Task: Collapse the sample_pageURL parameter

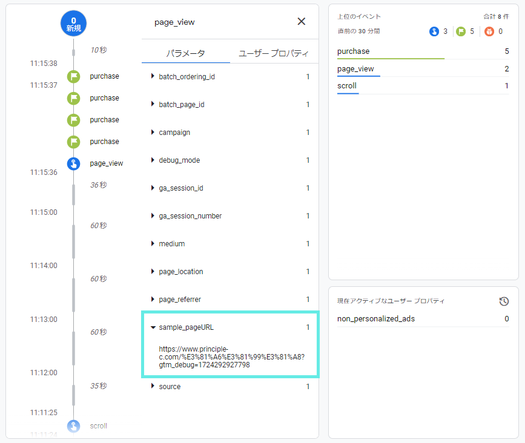Action: [186, 327]
